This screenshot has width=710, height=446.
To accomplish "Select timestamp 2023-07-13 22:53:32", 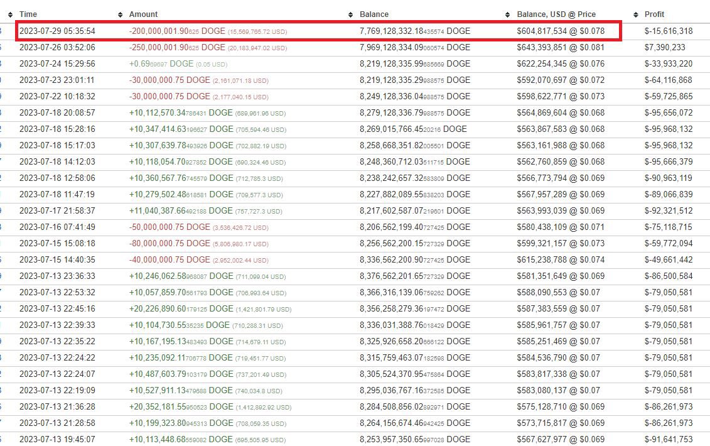I will 58,292.
